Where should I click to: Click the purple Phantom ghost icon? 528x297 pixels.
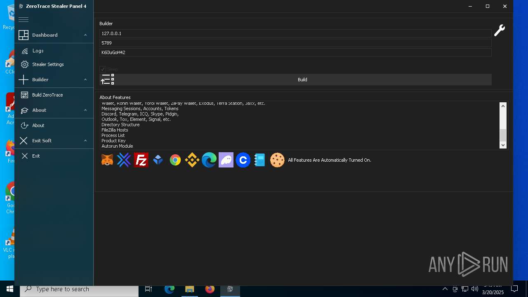[226, 160]
